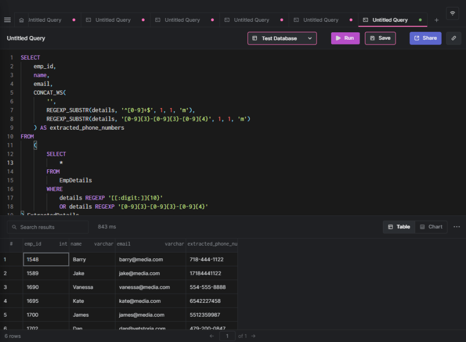Switch results to Chart view
Screen dimensions: 466x342
431,227
